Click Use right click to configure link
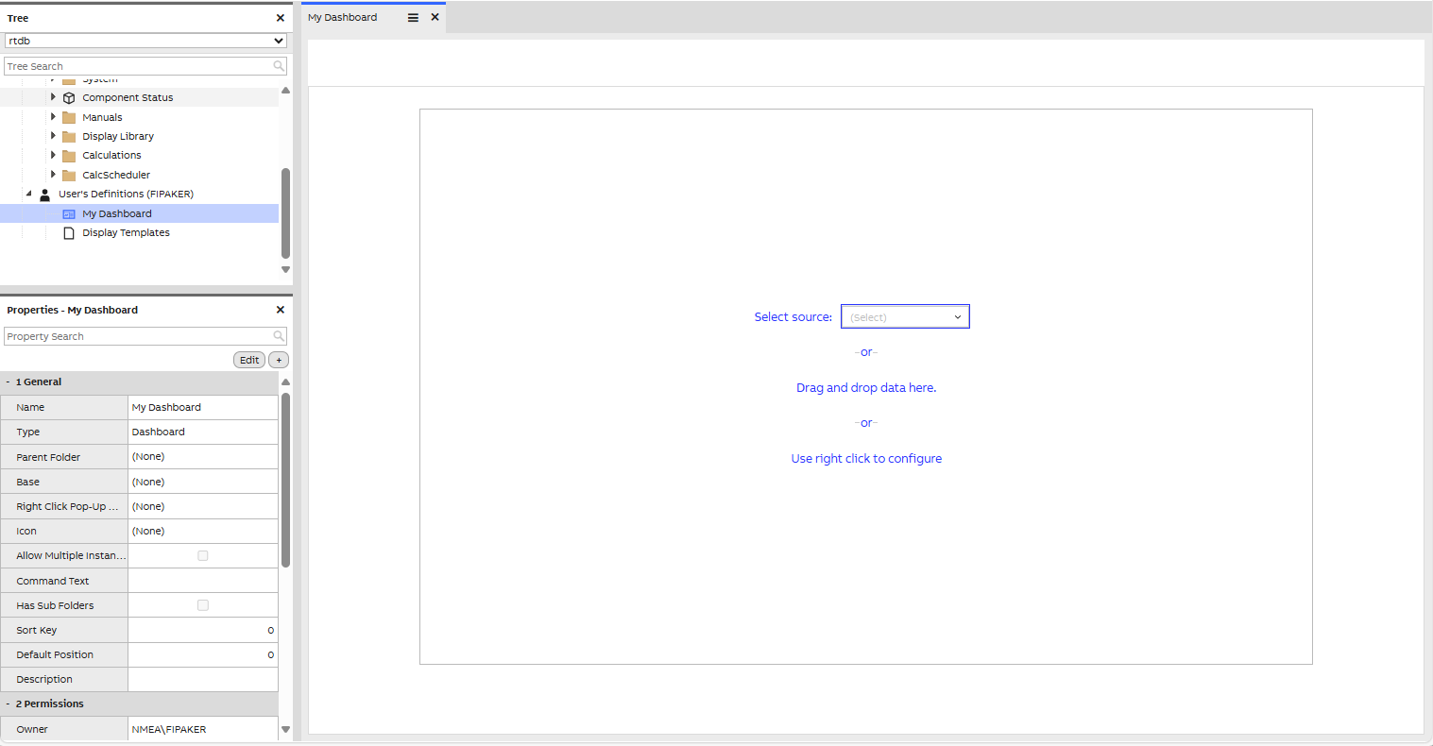This screenshot has width=1433, height=746. point(865,458)
